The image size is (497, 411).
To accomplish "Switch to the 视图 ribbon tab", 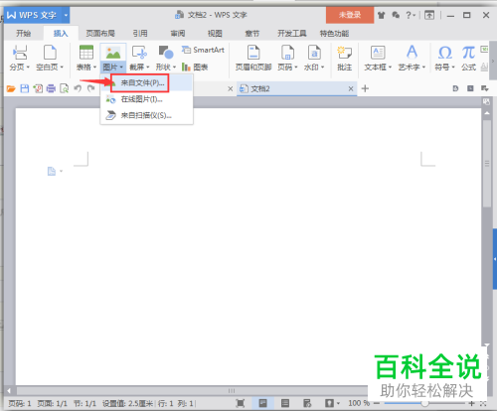I will [215, 34].
